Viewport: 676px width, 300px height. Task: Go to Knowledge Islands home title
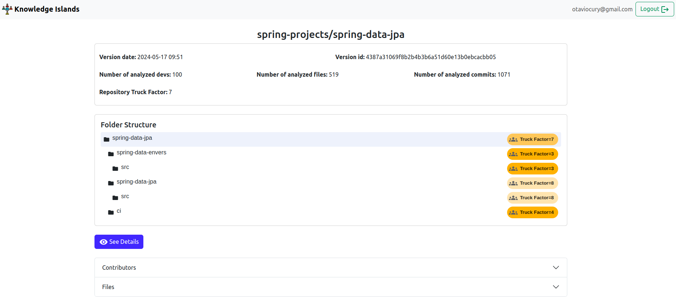coord(47,9)
